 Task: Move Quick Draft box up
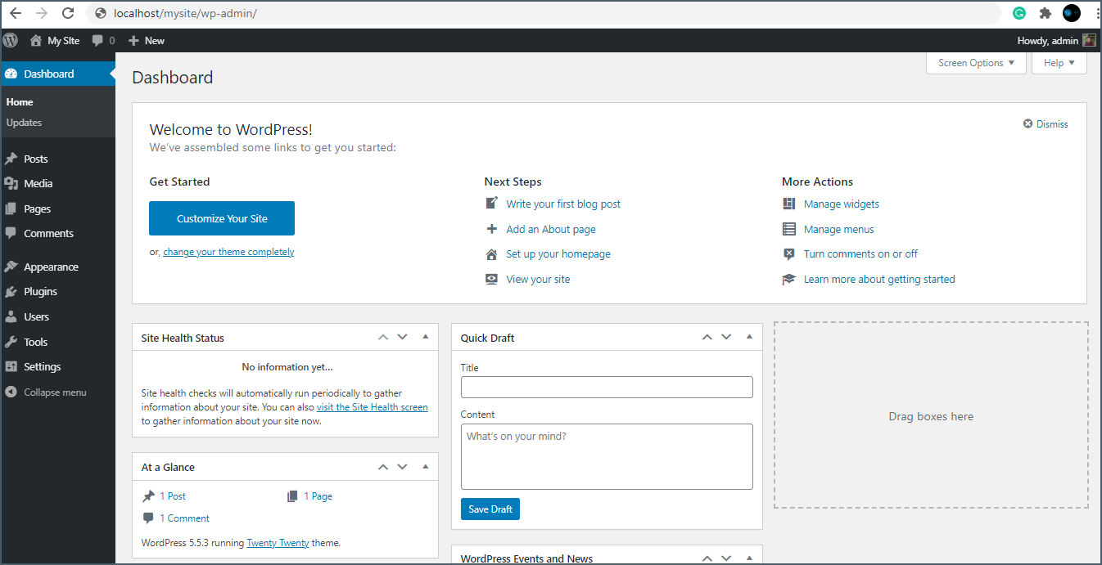(707, 337)
